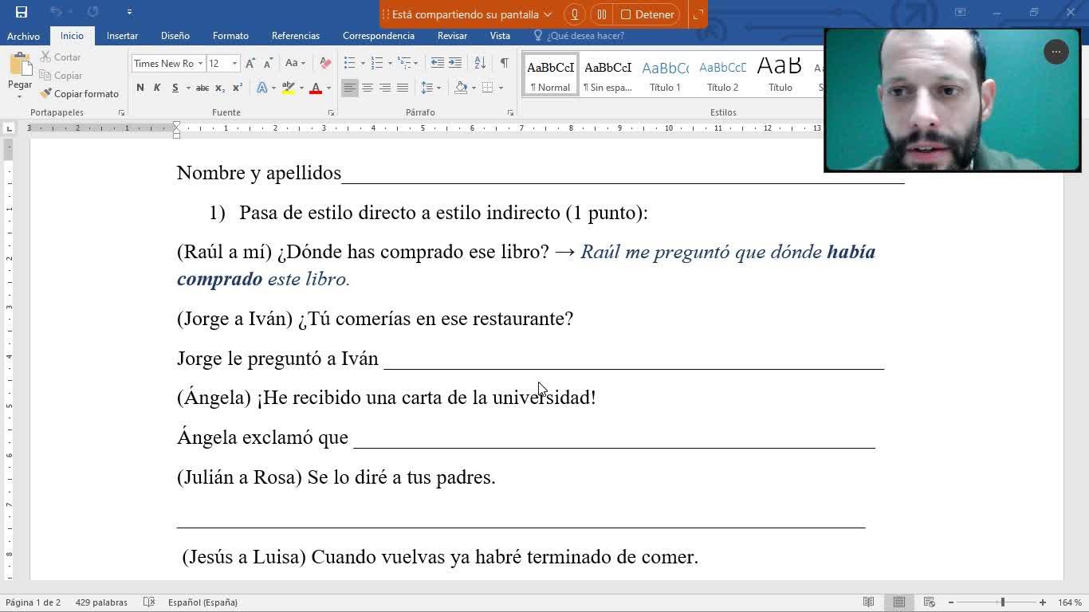The width and height of the screenshot is (1089, 612).
Task: Open the Times New Roman font dropdown
Action: pos(199,63)
